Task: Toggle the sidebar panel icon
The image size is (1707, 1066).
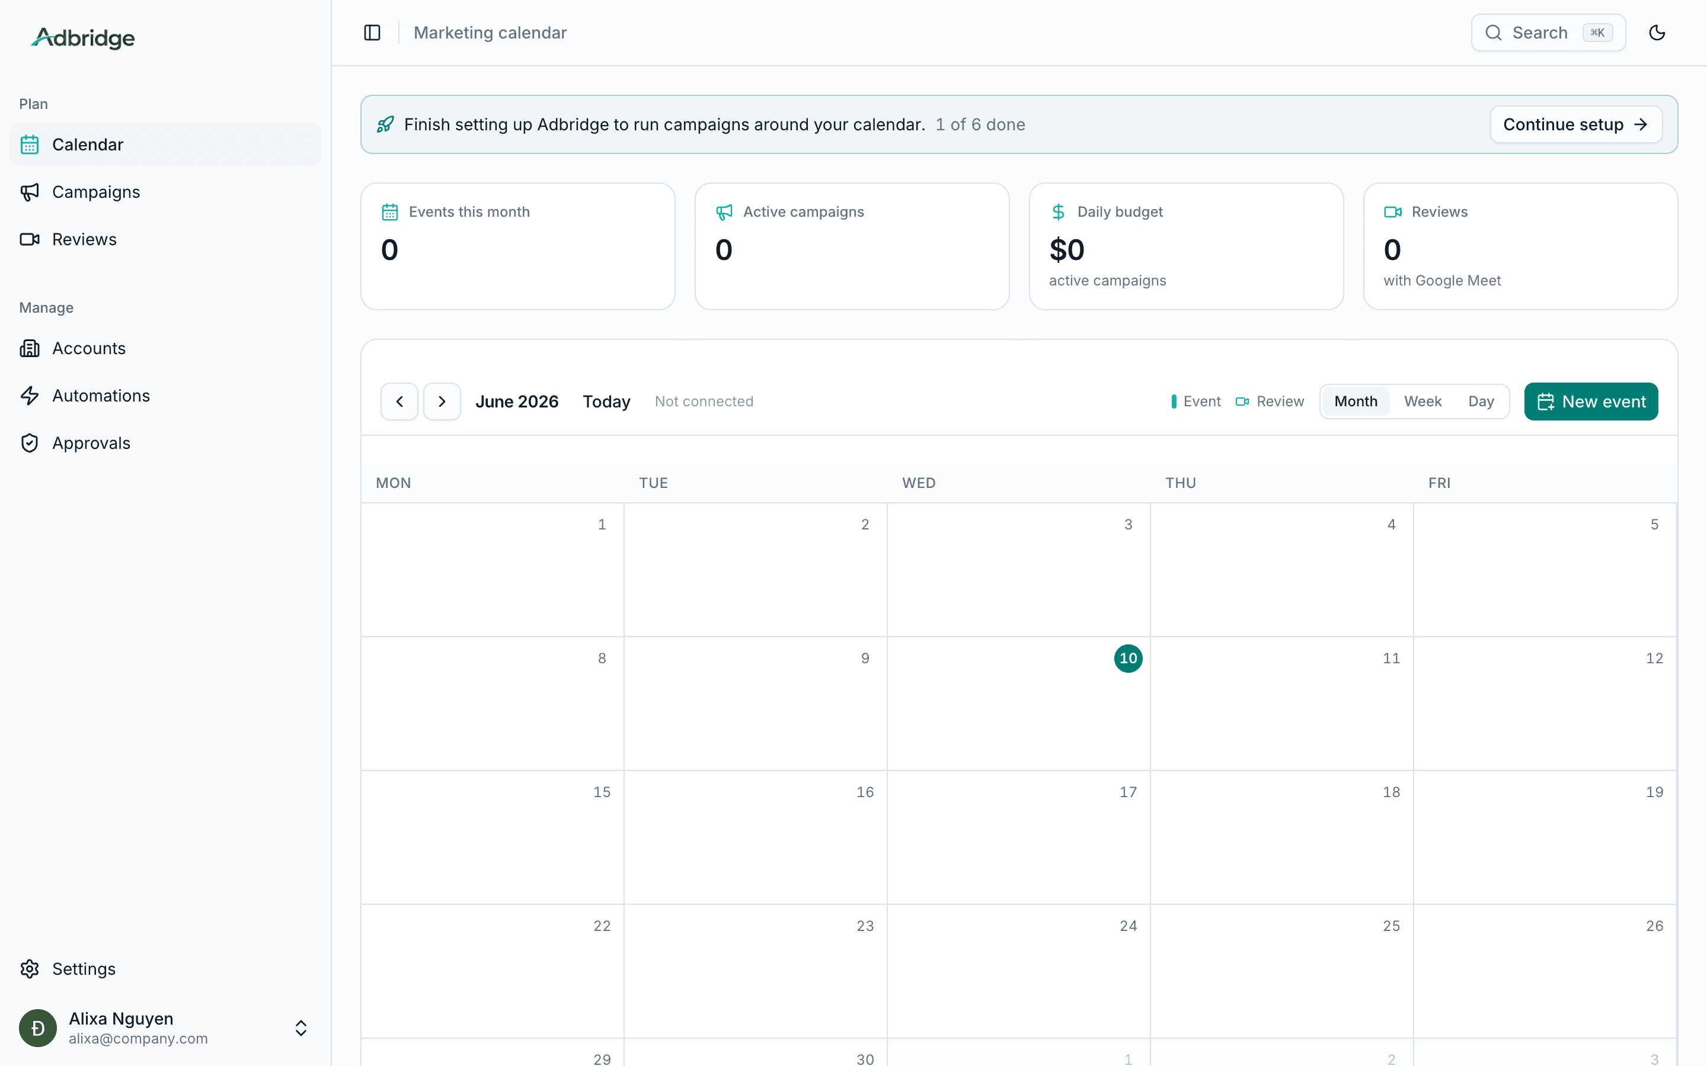Action: [372, 33]
